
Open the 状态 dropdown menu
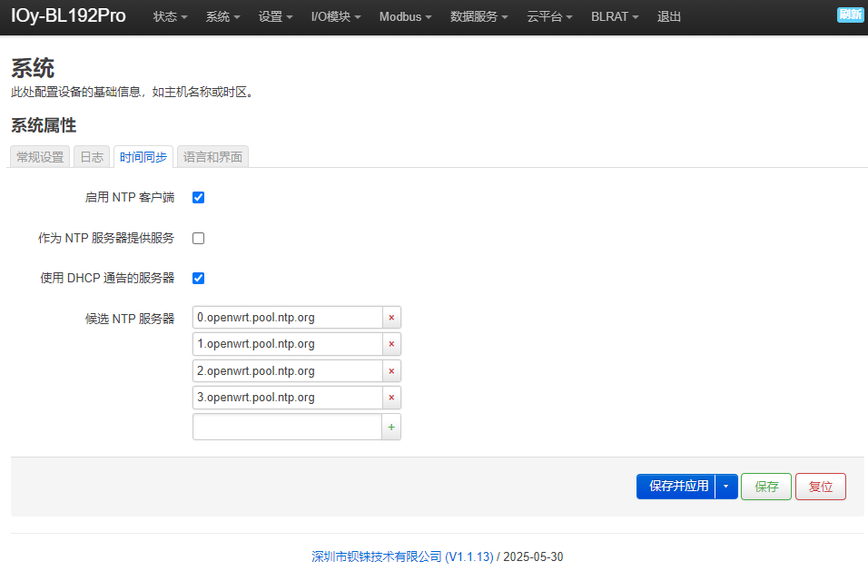170,16
